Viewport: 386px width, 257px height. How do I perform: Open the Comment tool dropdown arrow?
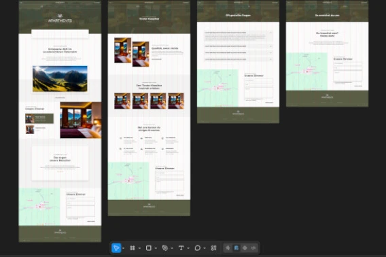[205, 248]
